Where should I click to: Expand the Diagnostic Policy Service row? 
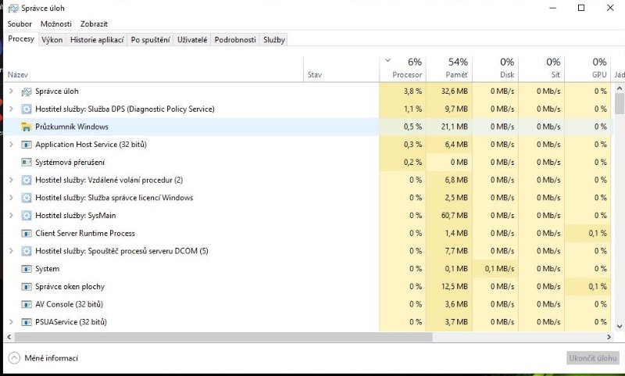point(11,109)
